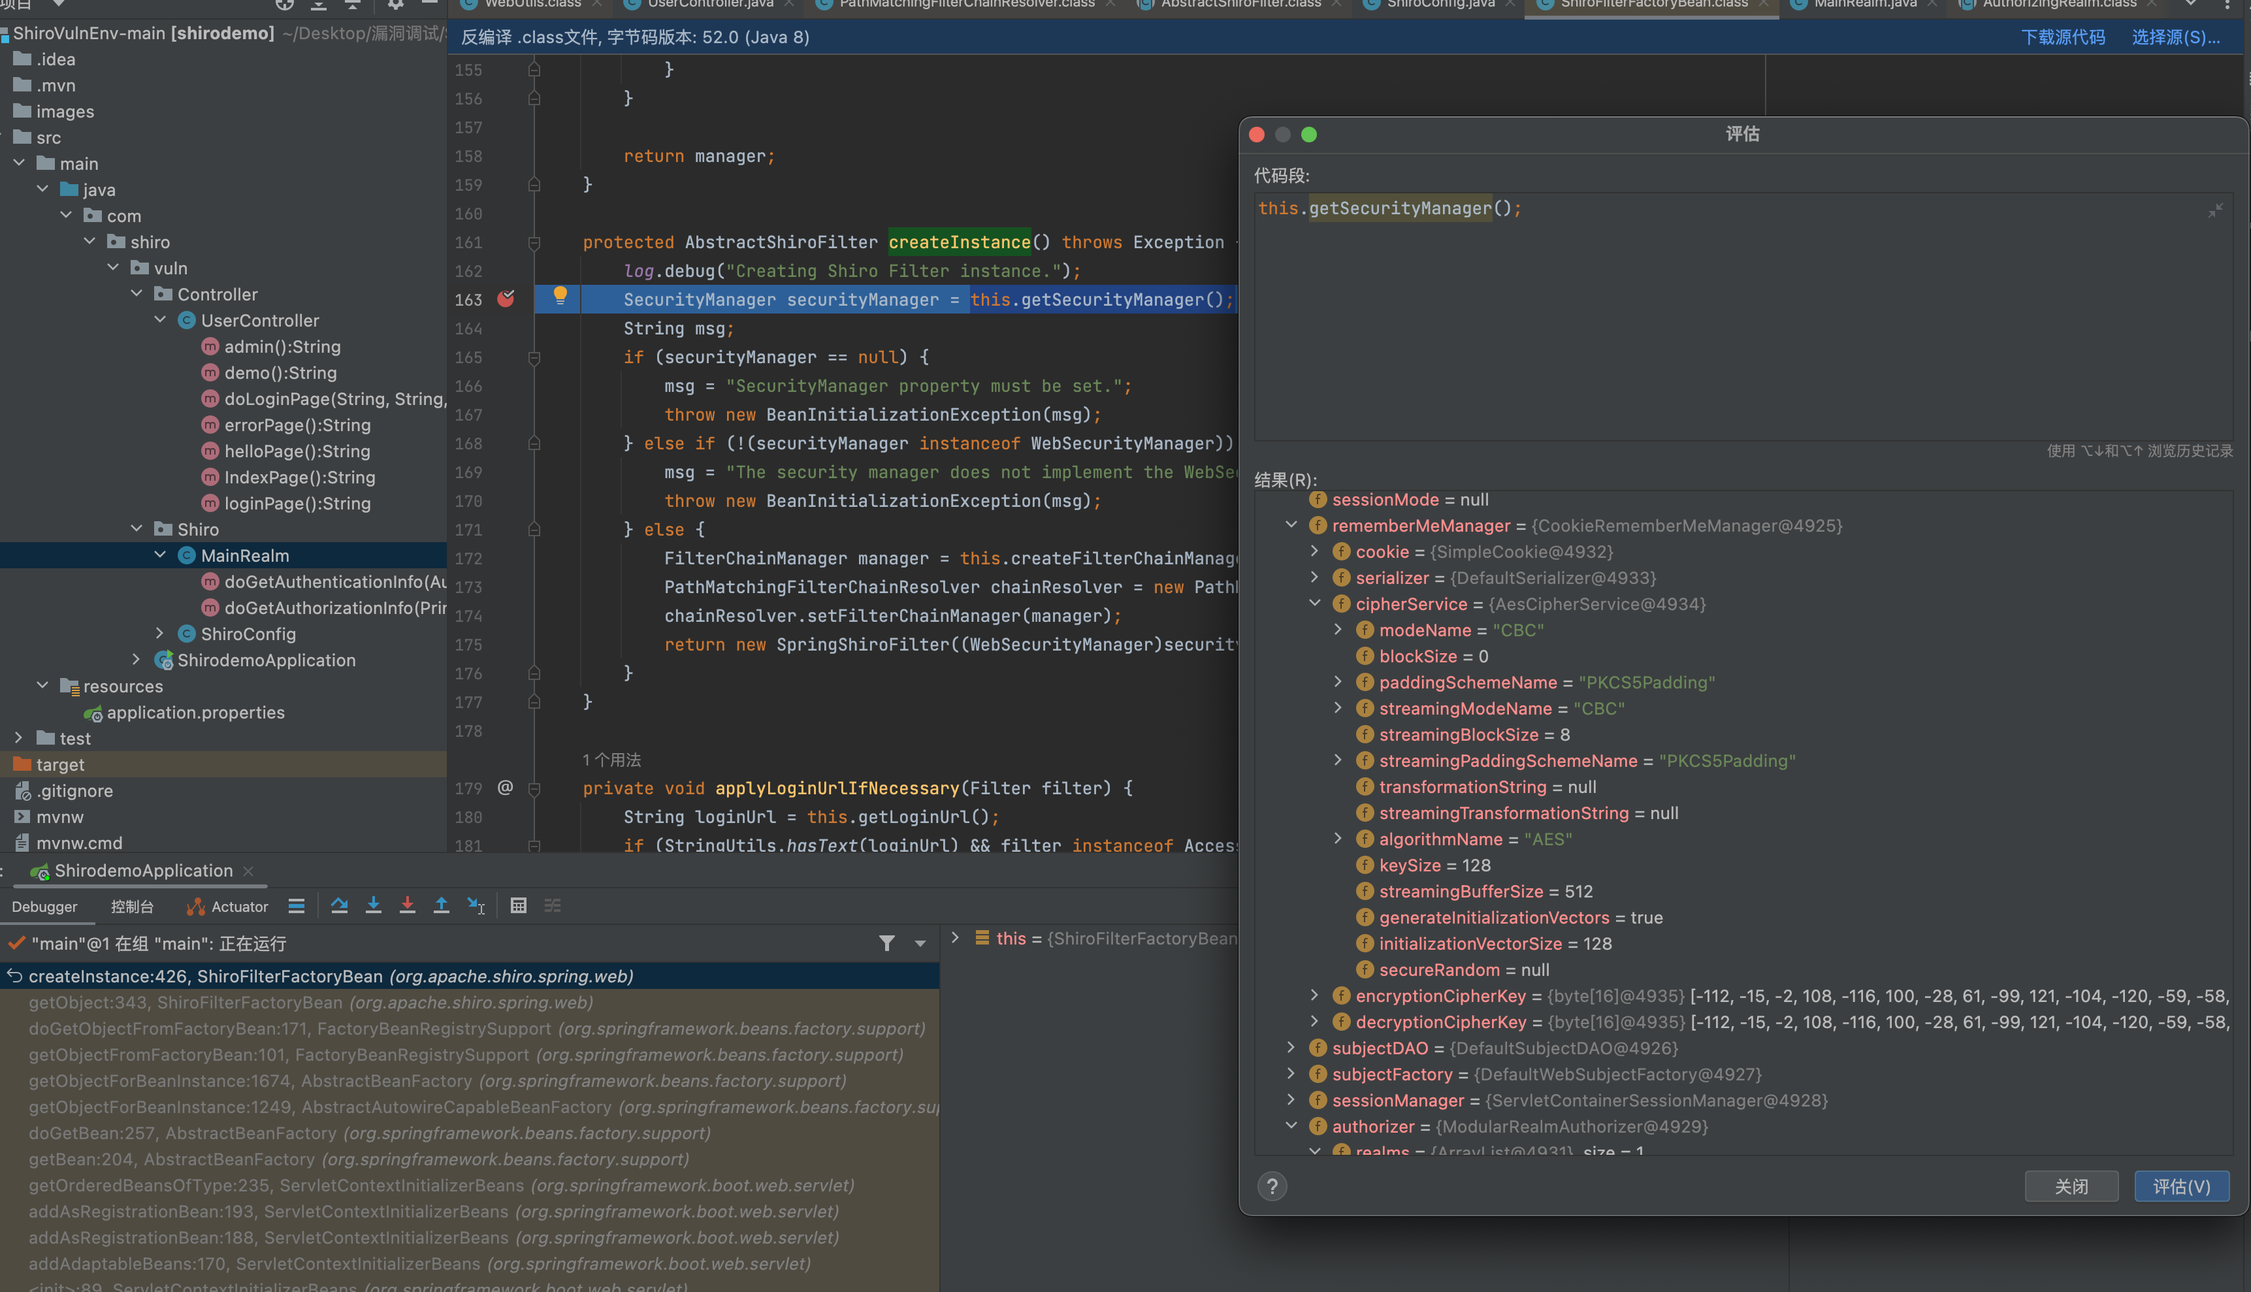Click the mvnw file icon
Image resolution: width=2251 pixels, height=1292 pixels.
[x=22, y=816]
